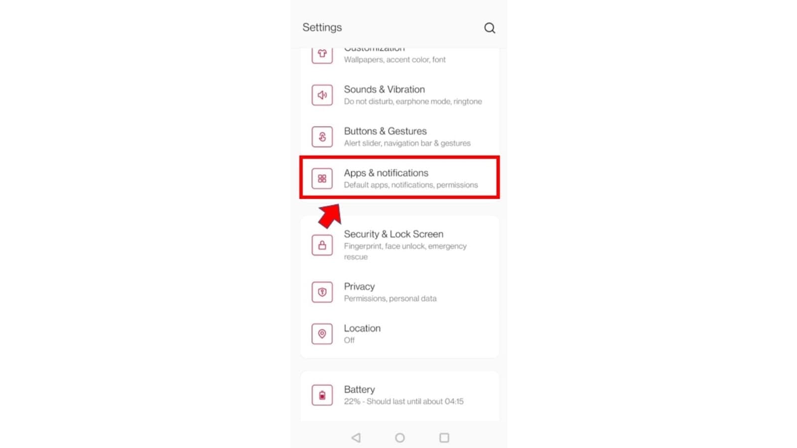Tap the Battery icon
797x448 pixels.
(322, 395)
